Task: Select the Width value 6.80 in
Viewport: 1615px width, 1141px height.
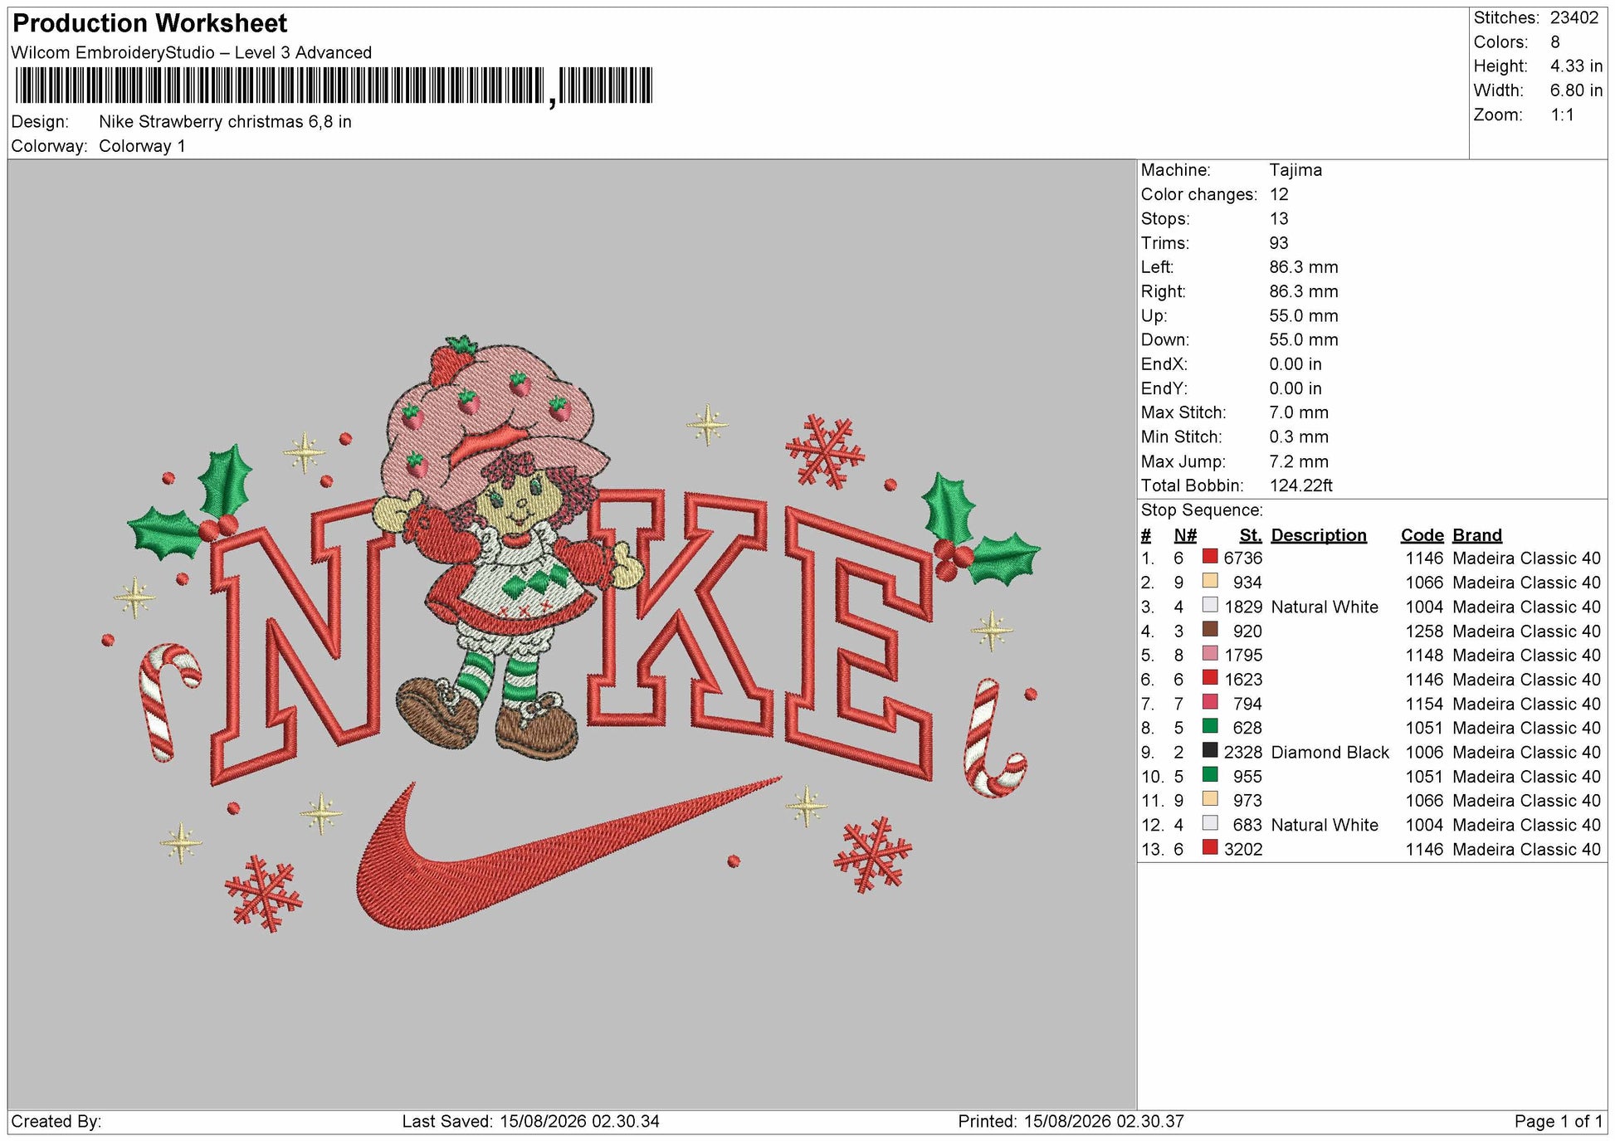Action: point(1576,90)
